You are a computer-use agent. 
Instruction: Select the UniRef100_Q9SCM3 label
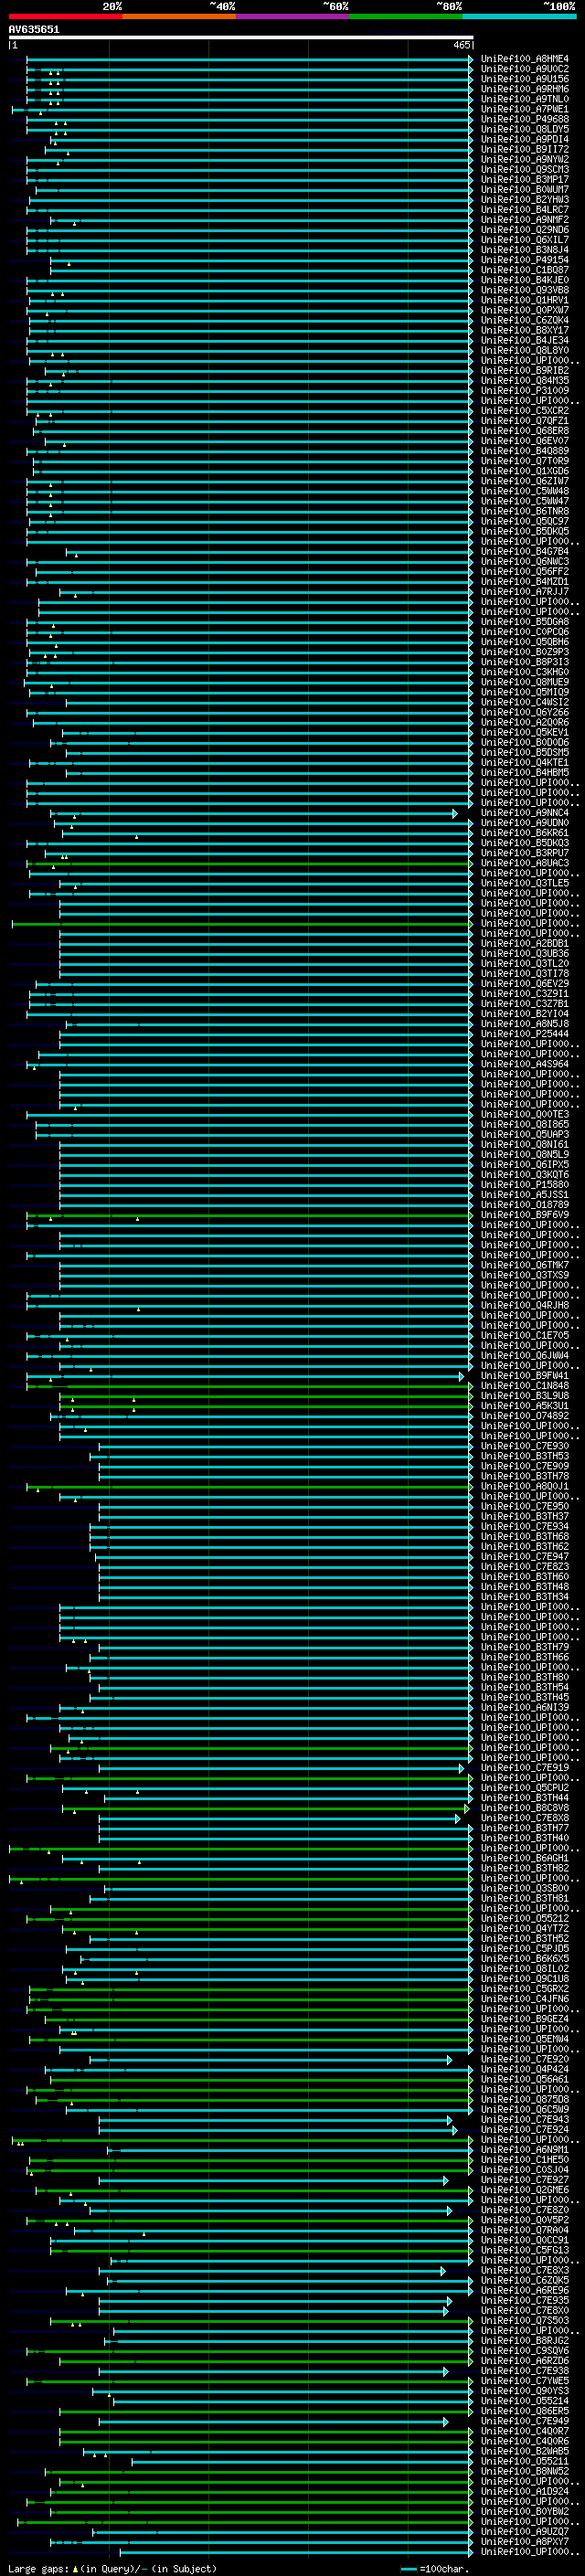(x=524, y=169)
